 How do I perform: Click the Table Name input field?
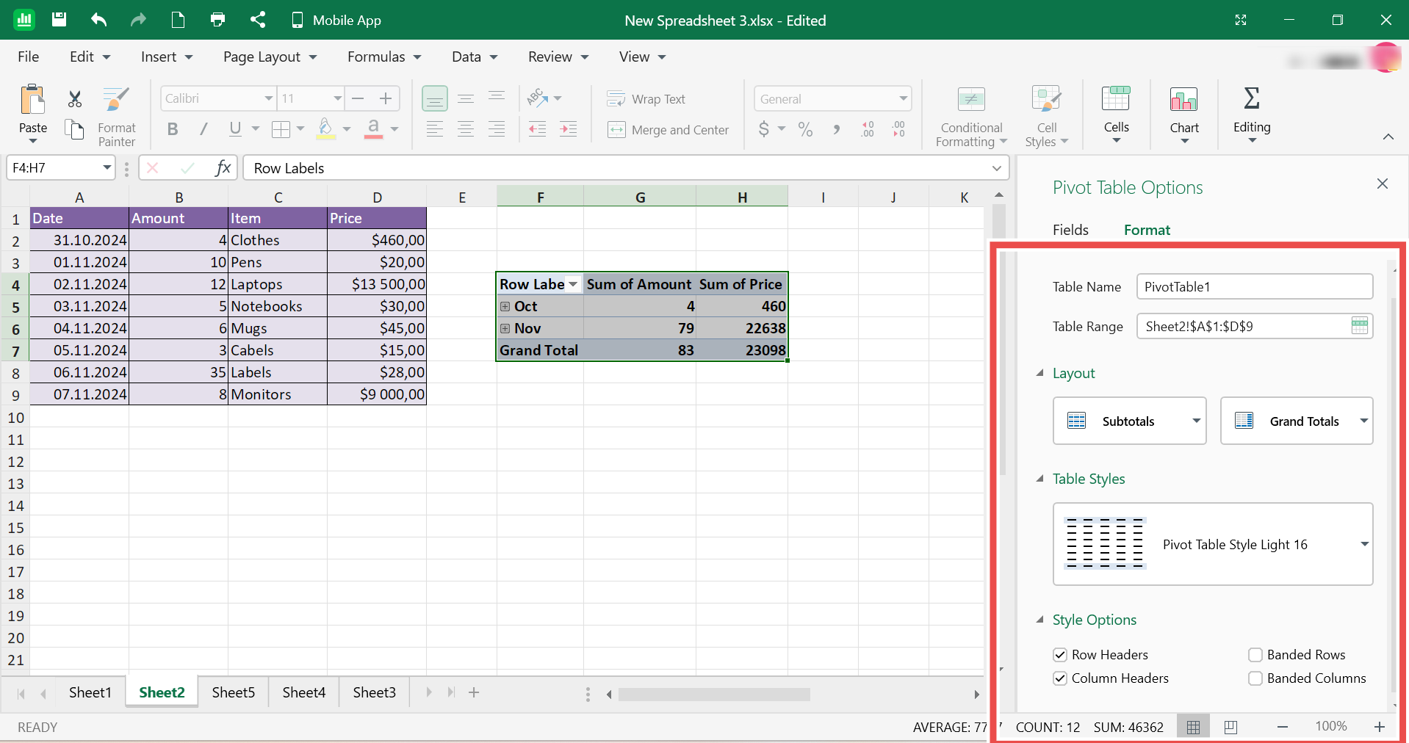point(1254,286)
